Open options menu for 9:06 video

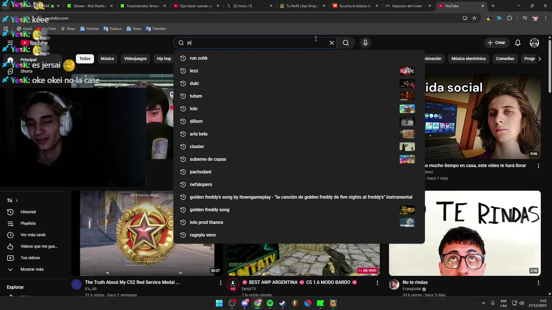538,166
